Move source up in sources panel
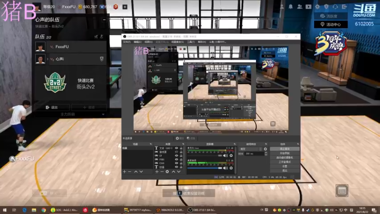 [x=173, y=172]
